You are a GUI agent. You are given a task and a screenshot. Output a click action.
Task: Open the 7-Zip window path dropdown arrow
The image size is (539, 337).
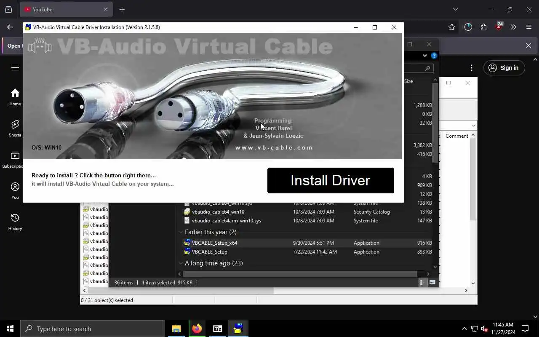(x=473, y=126)
